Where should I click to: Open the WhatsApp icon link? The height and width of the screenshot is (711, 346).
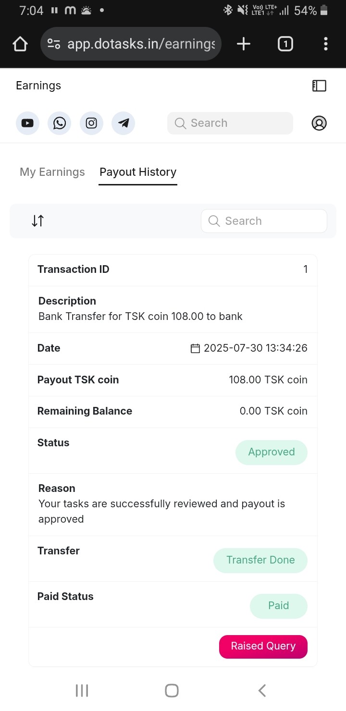coord(59,123)
